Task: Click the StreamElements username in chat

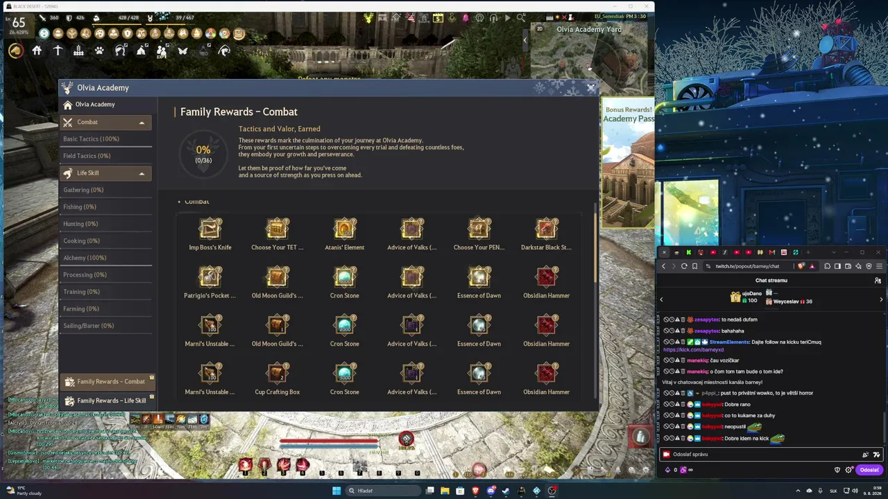Action: 729,342
